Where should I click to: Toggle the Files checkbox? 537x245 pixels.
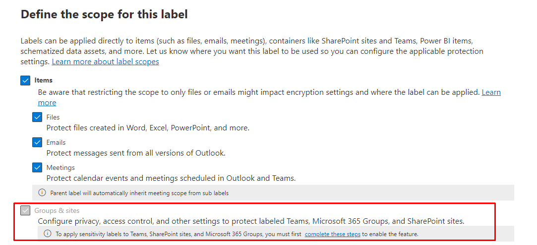[x=37, y=118]
